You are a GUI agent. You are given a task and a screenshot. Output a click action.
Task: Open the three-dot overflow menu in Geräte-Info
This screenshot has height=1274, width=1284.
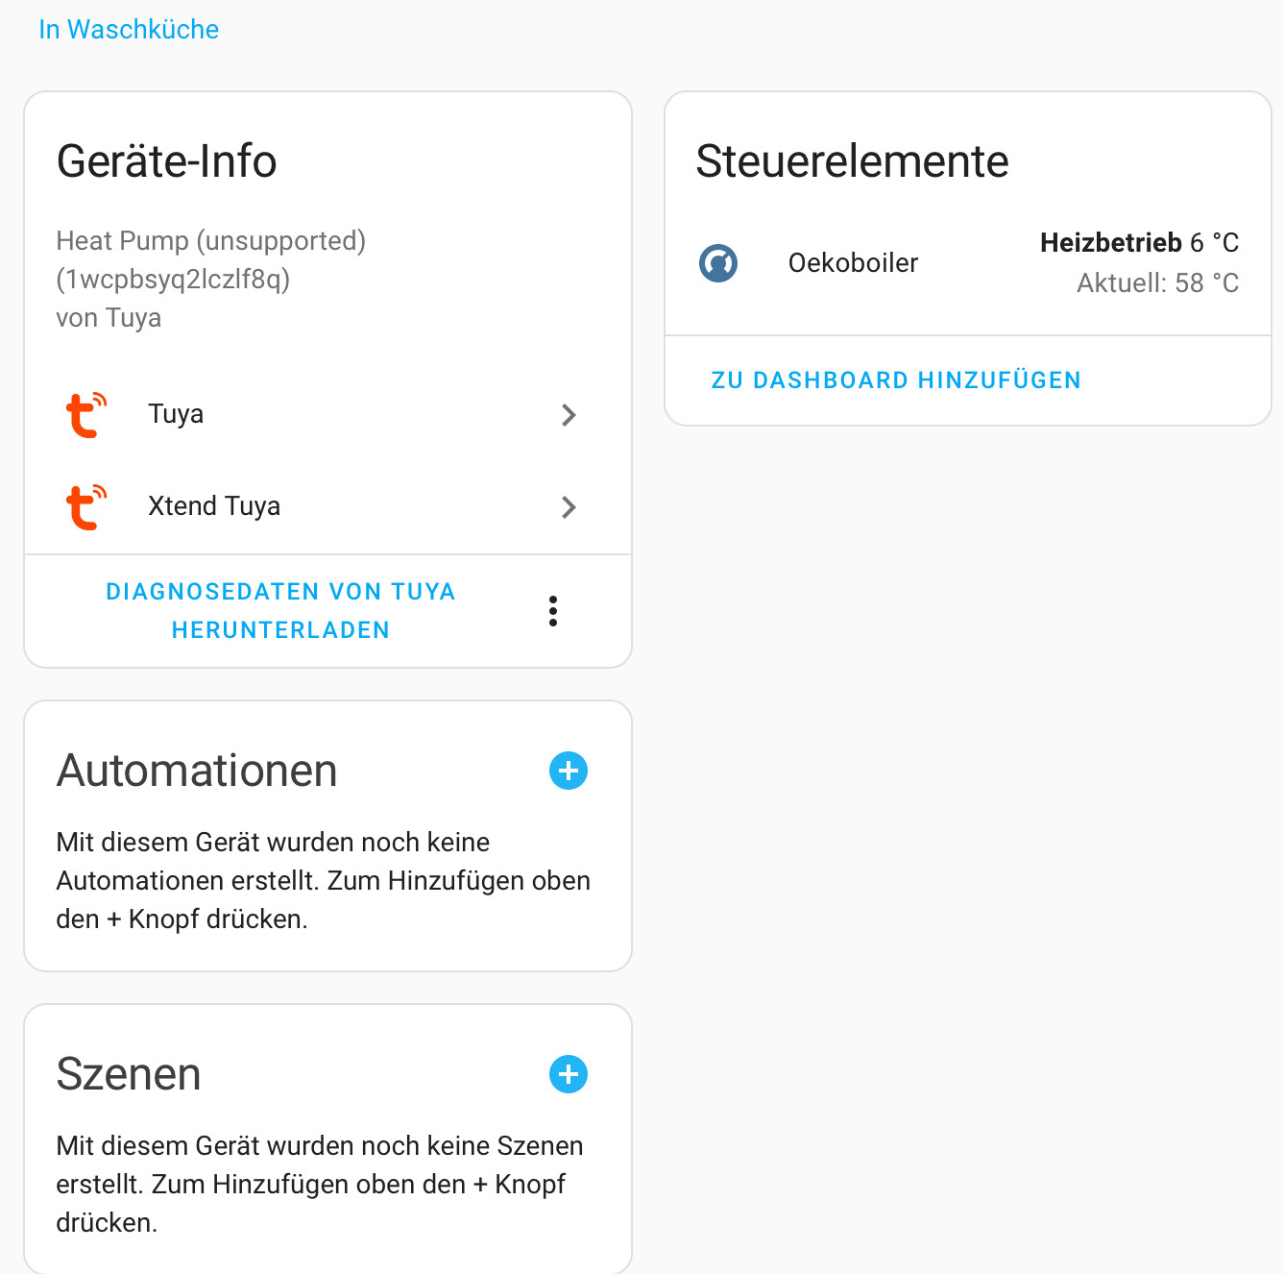(x=553, y=611)
